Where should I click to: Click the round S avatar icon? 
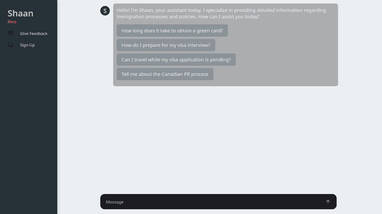point(105,11)
